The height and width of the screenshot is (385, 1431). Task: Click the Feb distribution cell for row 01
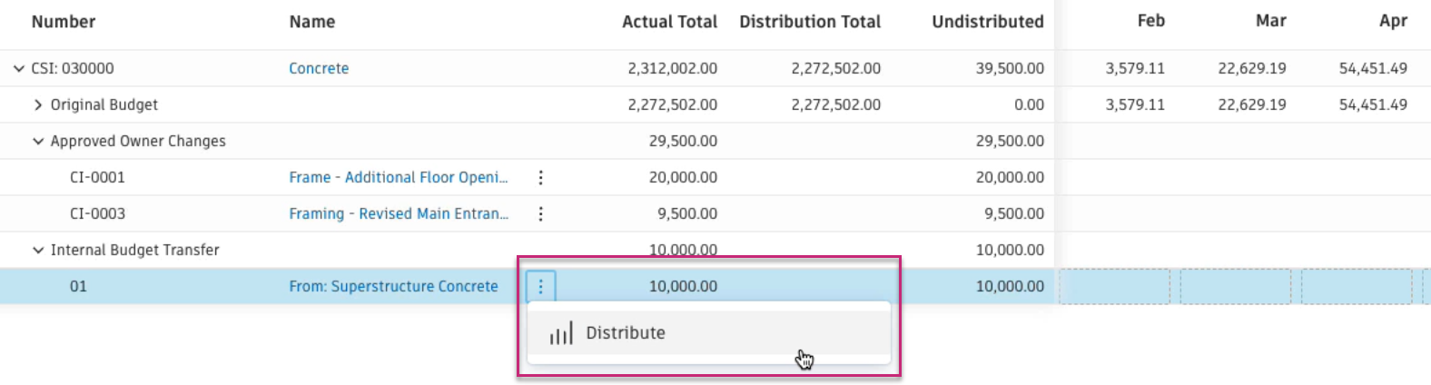(1114, 286)
